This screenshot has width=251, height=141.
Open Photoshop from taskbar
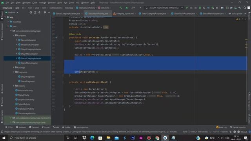(133, 138)
